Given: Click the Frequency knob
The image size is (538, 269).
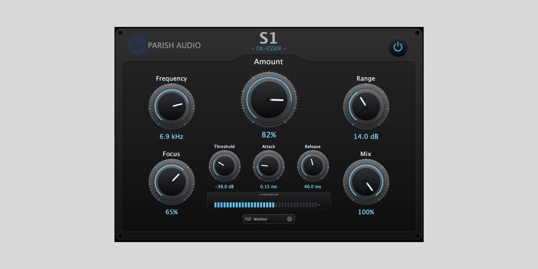Looking at the screenshot, I should tap(171, 106).
